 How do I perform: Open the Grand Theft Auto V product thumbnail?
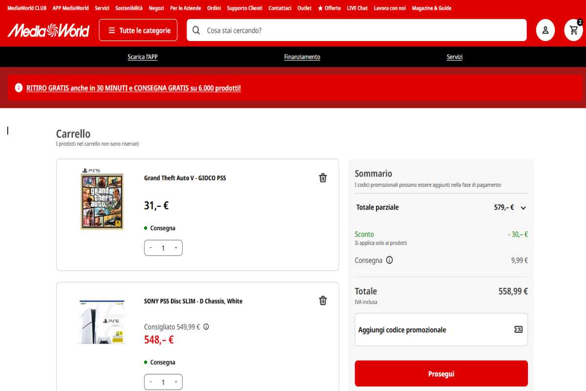point(102,200)
